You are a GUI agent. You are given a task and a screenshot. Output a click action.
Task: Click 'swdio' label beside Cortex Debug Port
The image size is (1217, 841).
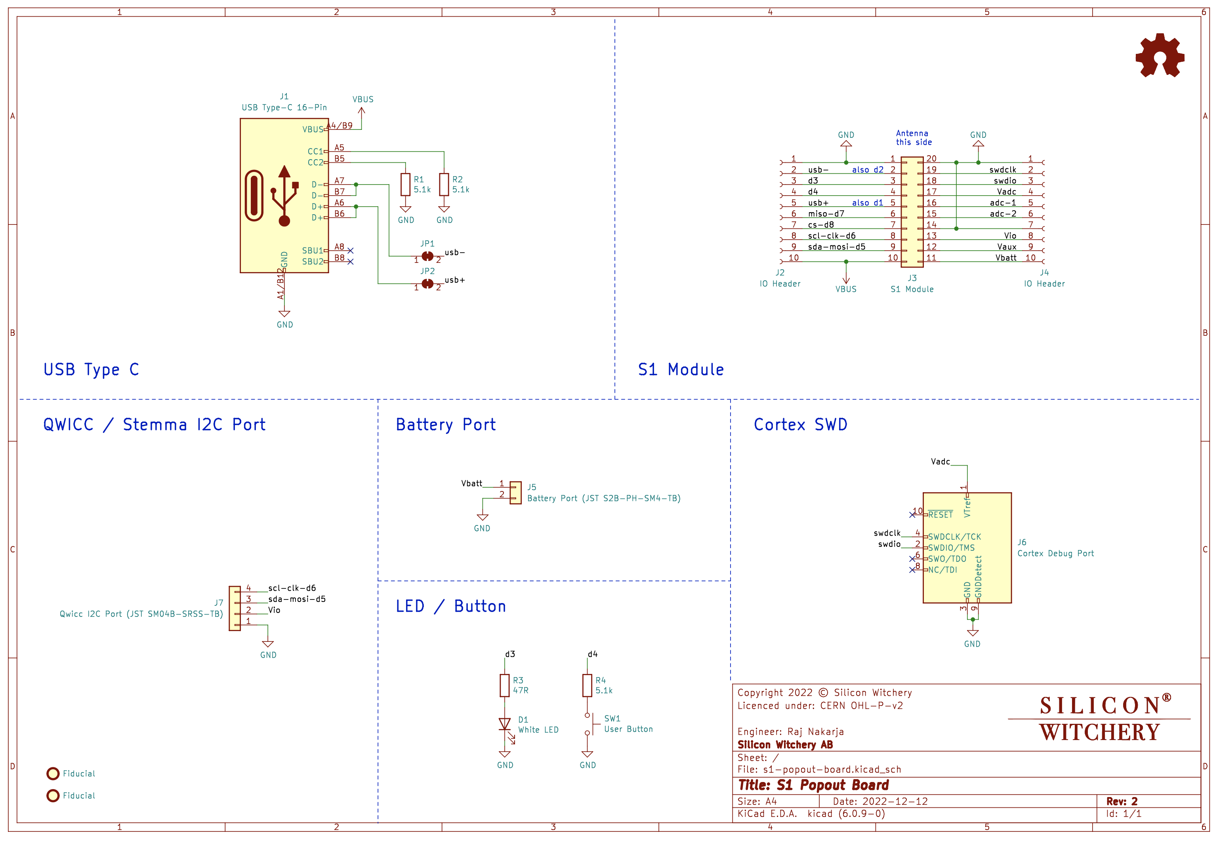pyautogui.click(x=889, y=544)
